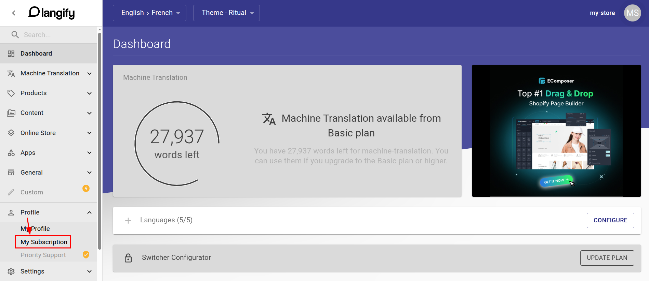
Task: Open the Custom menu item
Action: pos(49,192)
